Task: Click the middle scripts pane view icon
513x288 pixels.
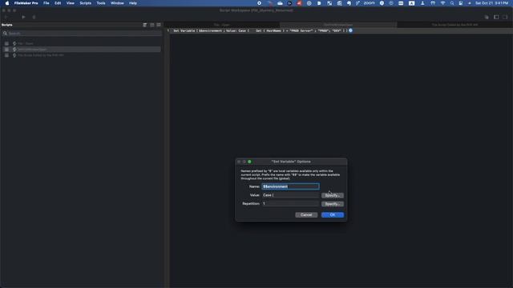Action: [152, 25]
